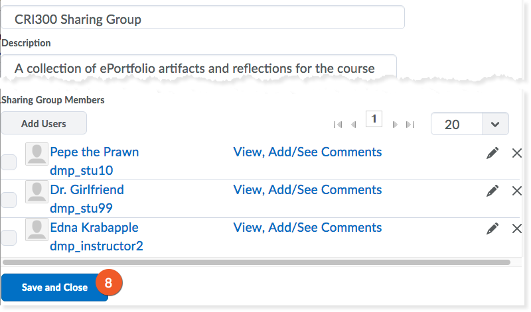Edit Edna Krabapple's permissions
Image resolution: width=531 pixels, height=312 pixels.
coord(492,229)
